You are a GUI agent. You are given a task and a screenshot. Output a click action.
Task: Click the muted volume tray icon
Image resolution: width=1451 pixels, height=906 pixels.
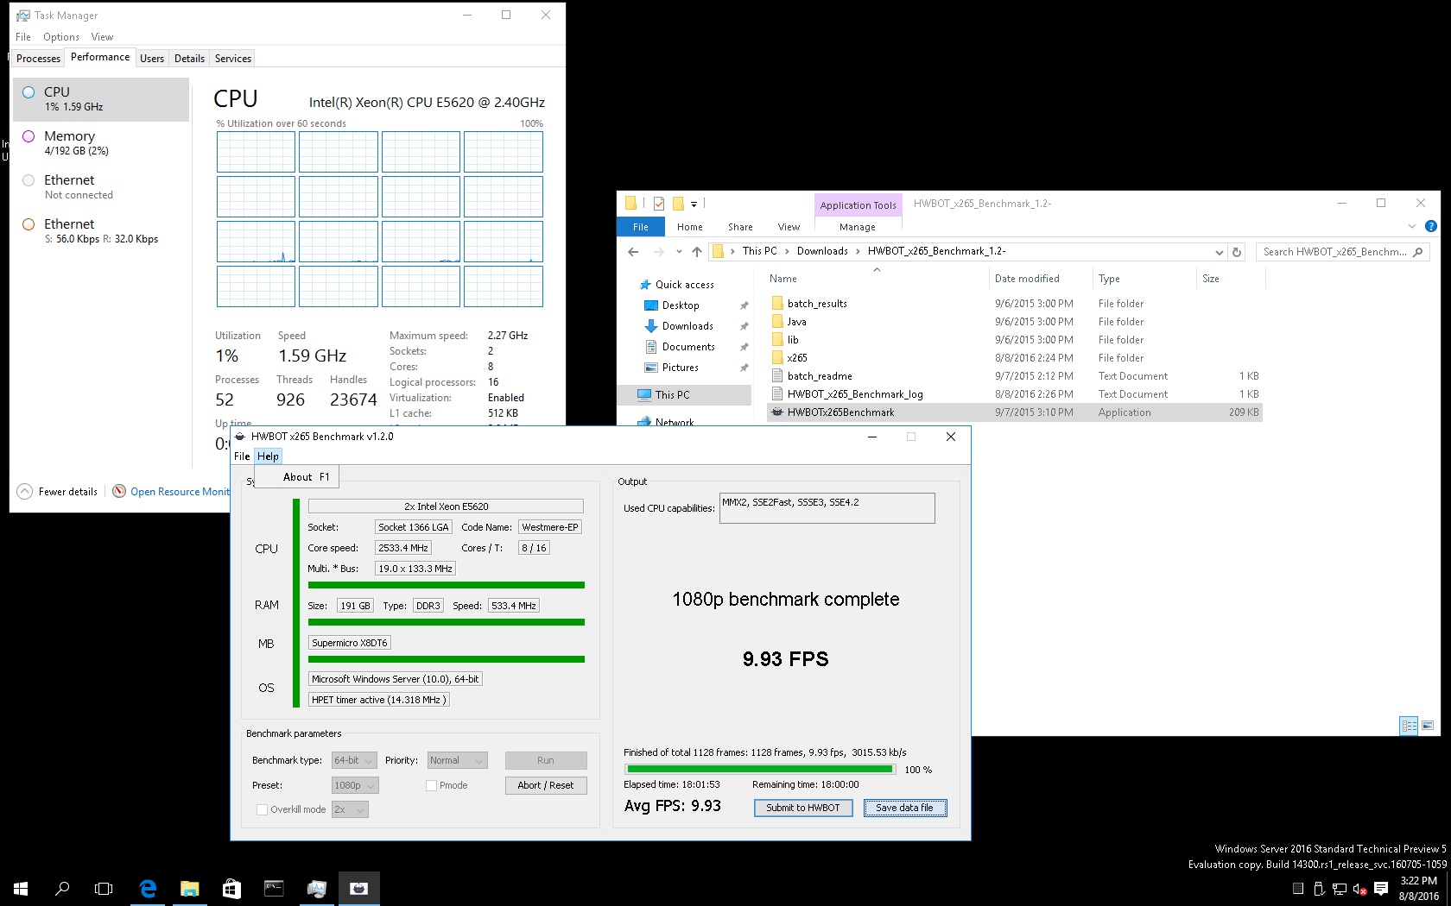coord(1359,889)
